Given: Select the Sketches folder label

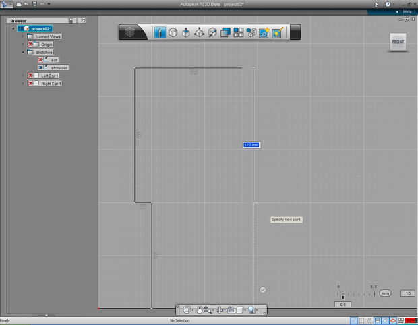Looking at the screenshot, I should 44,52.
